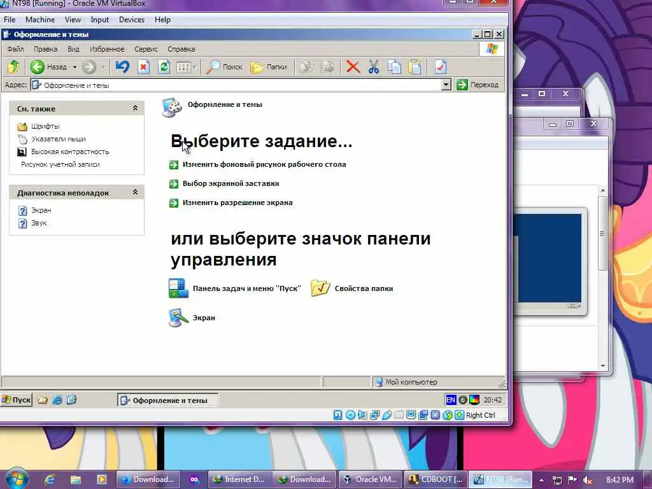Click Изменить фоновый рисунок рабочего стола
652x489 pixels.
coord(258,164)
